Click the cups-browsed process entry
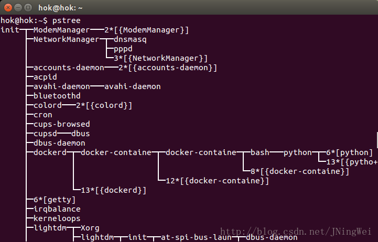This screenshot has height=242, width=378. (61, 124)
